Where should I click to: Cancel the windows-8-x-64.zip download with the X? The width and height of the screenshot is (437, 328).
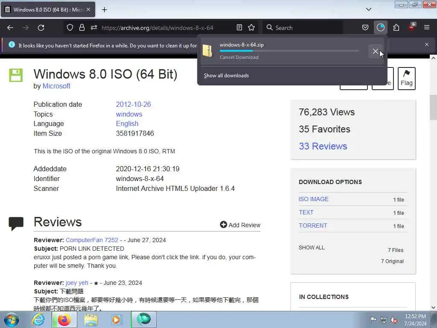click(376, 51)
